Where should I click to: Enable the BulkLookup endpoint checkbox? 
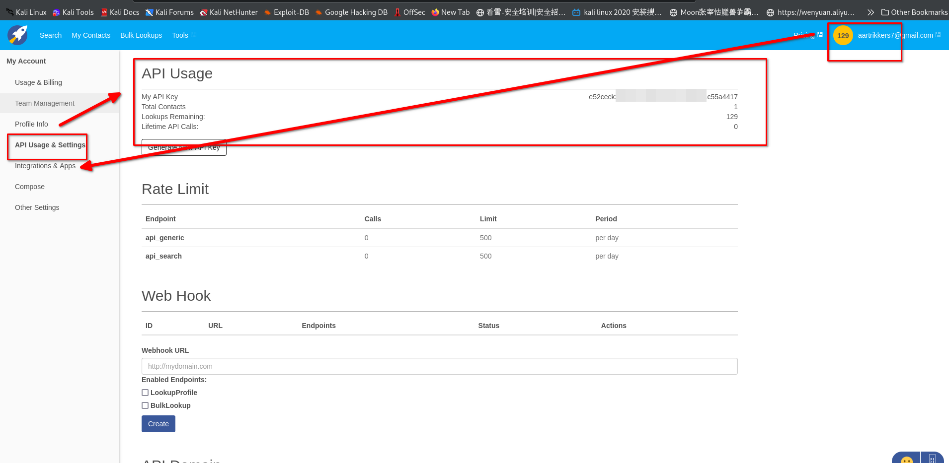pos(145,405)
